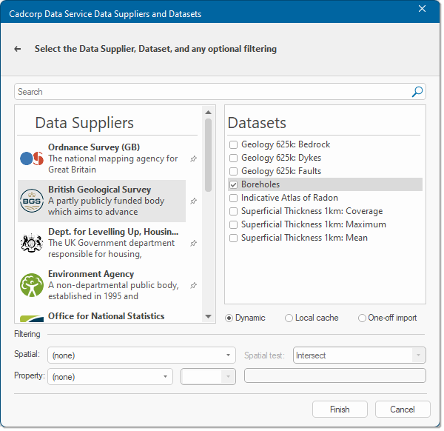The height and width of the screenshot is (431, 444).
Task: Click the Office for National Statistics logo
Action: point(32,318)
